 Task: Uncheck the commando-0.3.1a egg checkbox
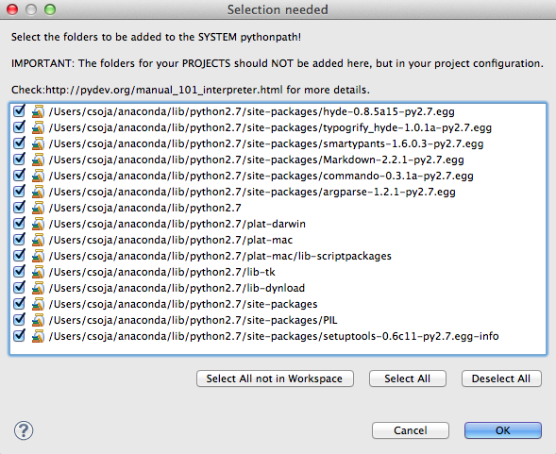tap(19, 176)
